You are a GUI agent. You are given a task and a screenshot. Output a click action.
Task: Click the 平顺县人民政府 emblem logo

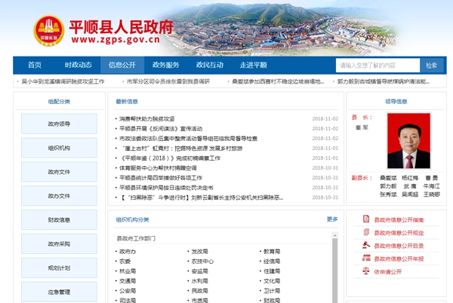pos(49,30)
